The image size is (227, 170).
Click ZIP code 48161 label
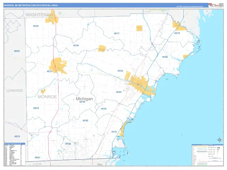(119, 92)
